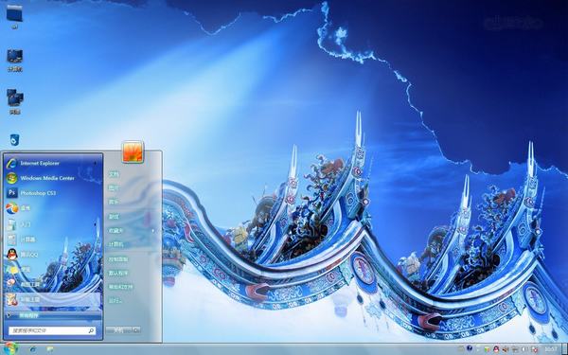
Task: Open Internet Explorer pinned on the taskbar
Action: pos(33,349)
